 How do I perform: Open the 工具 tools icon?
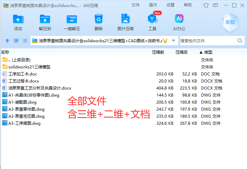tap(152, 18)
